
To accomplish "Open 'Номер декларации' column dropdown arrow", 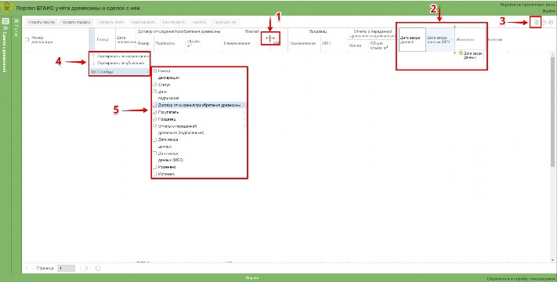I will pyautogui.click(x=92, y=40).
